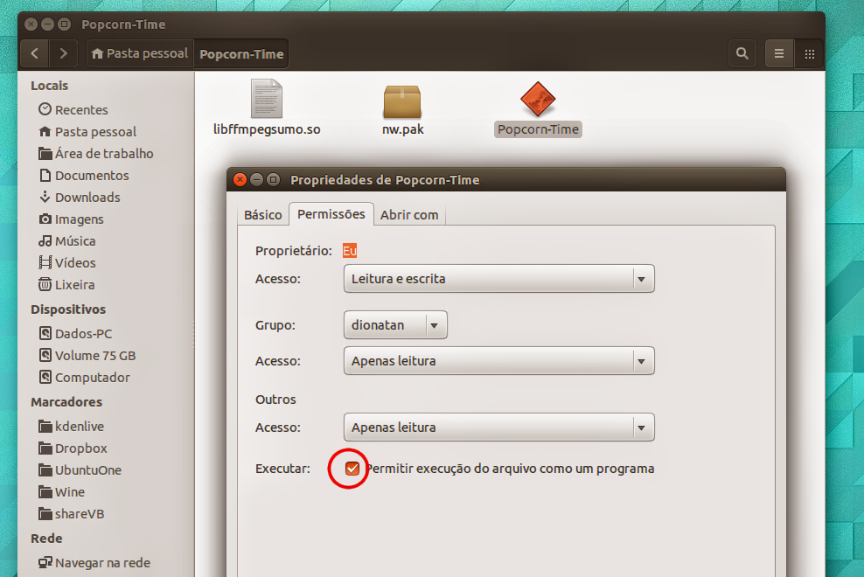Select the nw.pak package icon
The height and width of the screenshot is (577, 864).
tap(402, 102)
